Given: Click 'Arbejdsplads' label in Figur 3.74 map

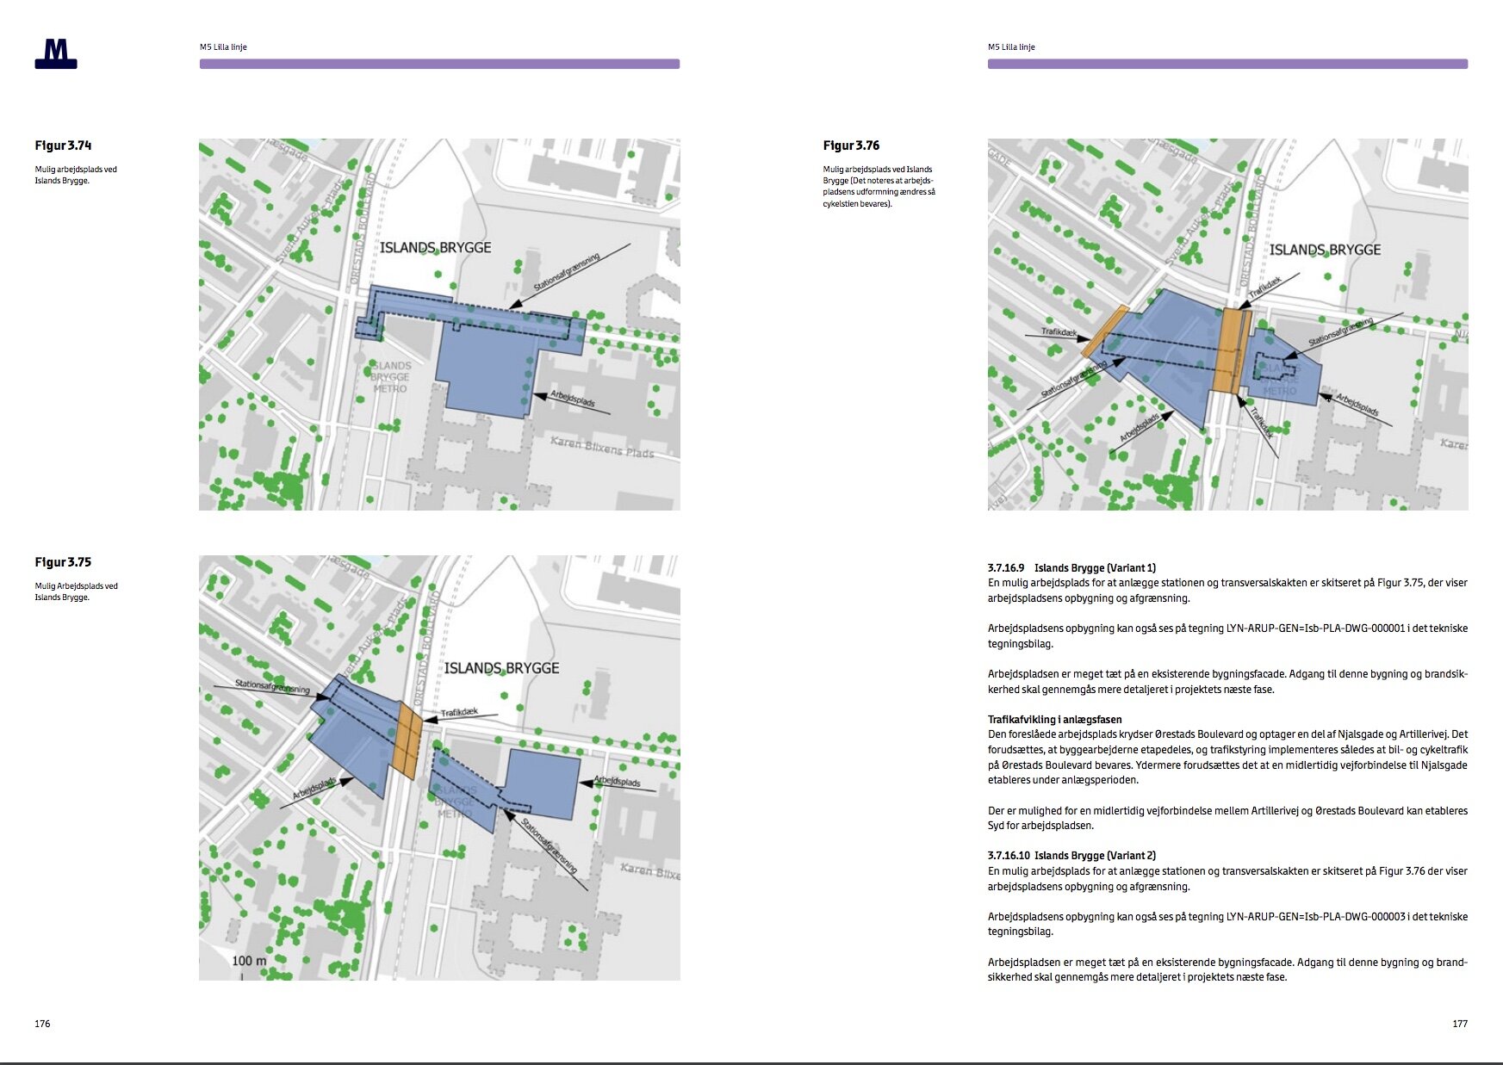Looking at the screenshot, I should (x=573, y=398).
